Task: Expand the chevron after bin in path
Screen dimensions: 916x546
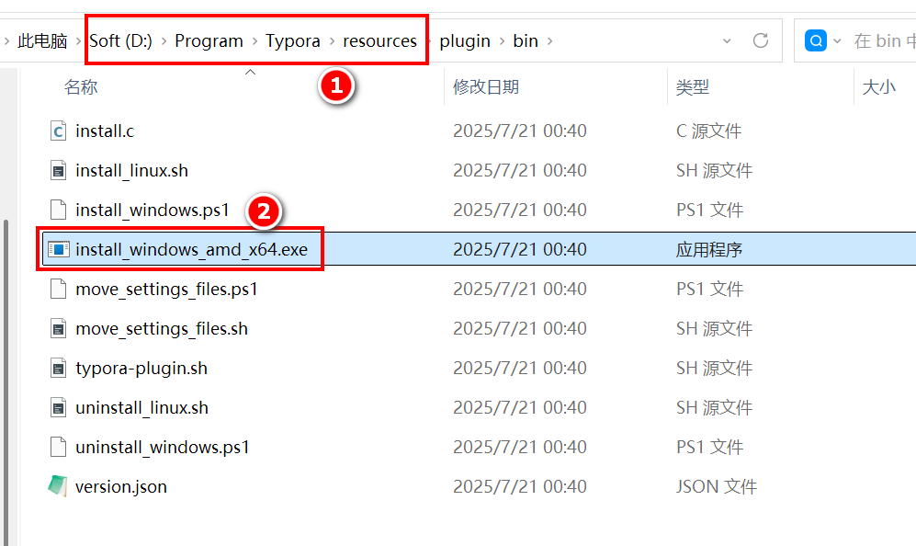Action: tap(550, 41)
